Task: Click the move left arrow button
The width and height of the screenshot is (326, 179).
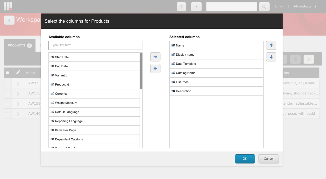Action: click(x=155, y=69)
